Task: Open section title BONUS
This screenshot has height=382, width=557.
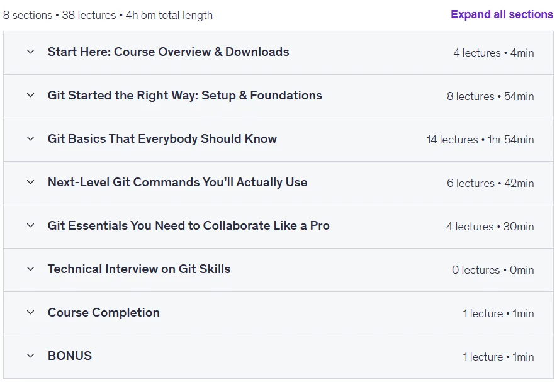Action: (70, 356)
